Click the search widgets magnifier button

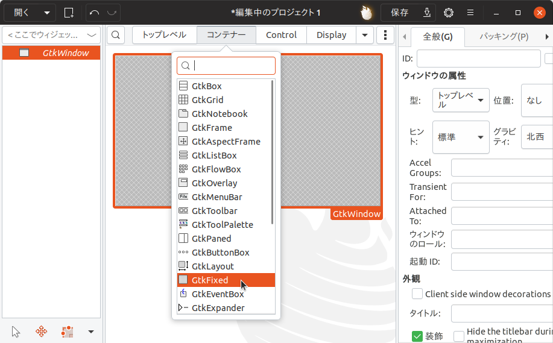point(116,35)
